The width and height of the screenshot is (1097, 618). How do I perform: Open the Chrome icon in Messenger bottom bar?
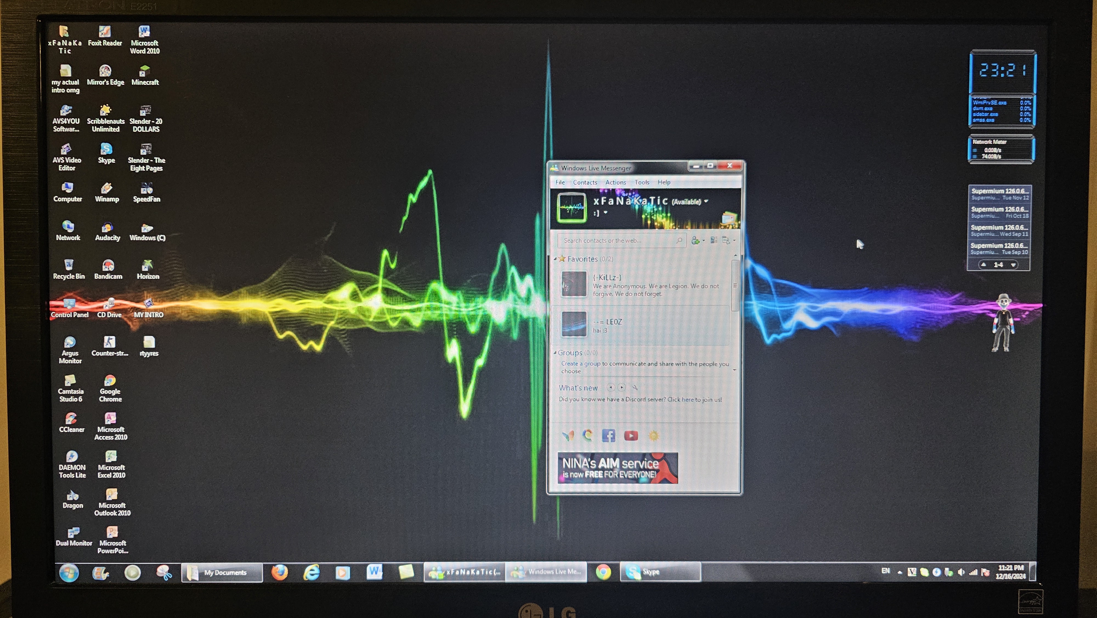pyautogui.click(x=588, y=435)
